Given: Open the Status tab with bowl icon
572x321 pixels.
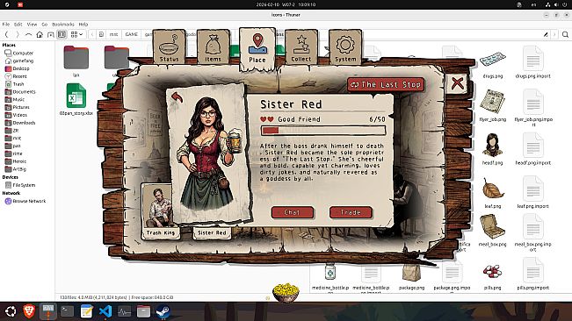Looking at the screenshot, I should point(169,47).
